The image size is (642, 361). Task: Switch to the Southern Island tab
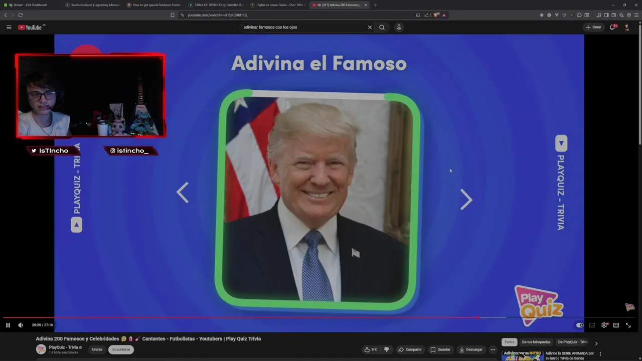93,5
